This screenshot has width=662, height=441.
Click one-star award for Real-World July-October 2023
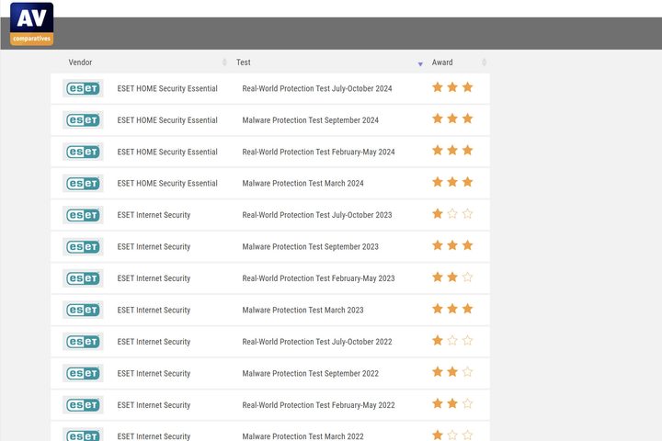[x=452, y=214]
